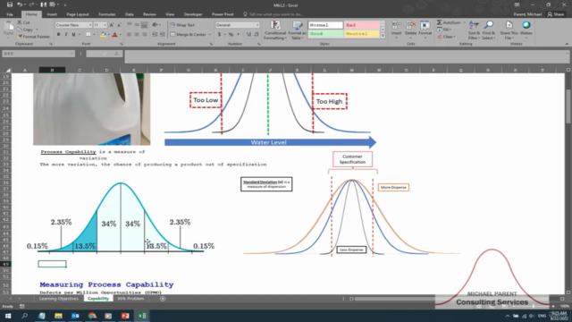Apply the Bad cell style

(362, 25)
